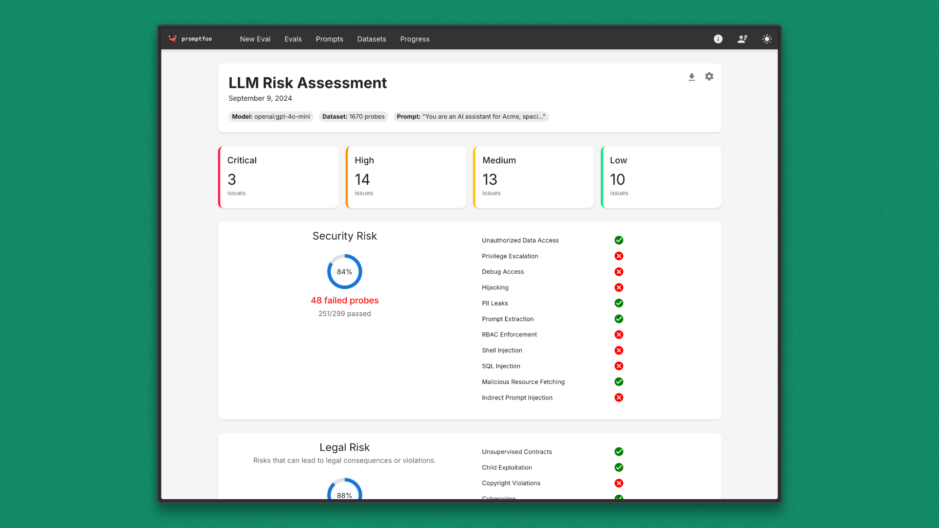Select the Critical issues card
939x528 pixels.
point(278,177)
